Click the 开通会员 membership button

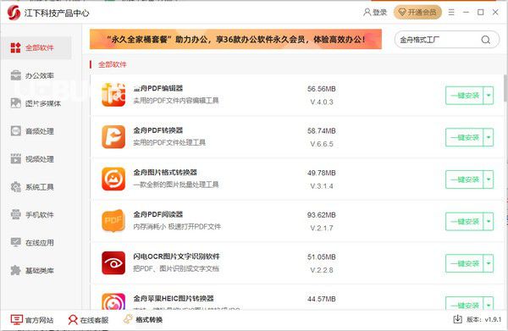[417, 13]
